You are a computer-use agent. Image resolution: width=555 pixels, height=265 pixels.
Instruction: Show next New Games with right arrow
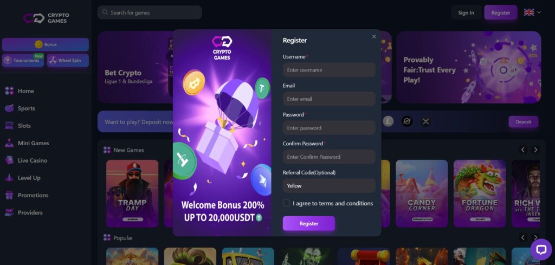point(535,150)
